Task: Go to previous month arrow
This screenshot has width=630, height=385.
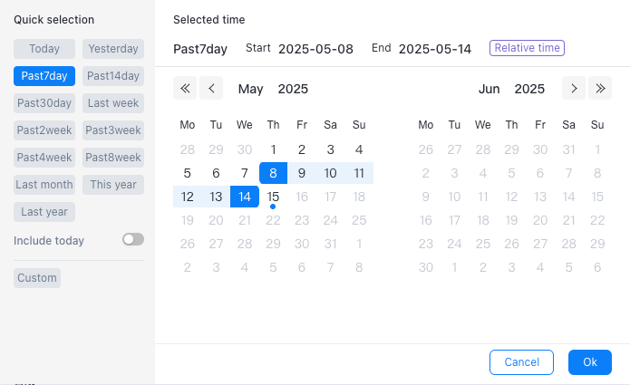Action: click(211, 88)
